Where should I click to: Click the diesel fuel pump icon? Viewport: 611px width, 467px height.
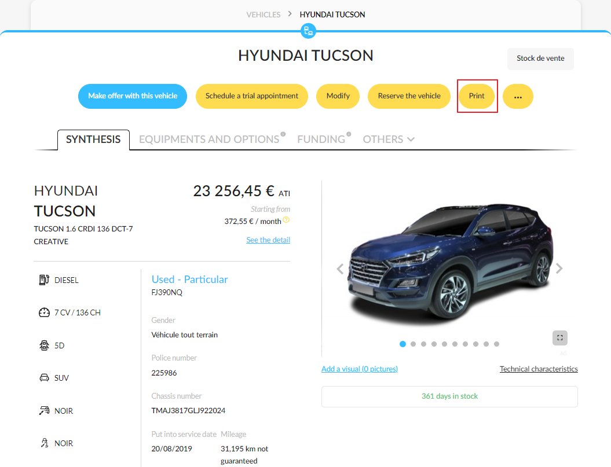pyautogui.click(x=44, y=280)
